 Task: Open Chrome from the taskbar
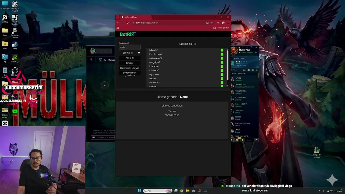coord(182,191)
